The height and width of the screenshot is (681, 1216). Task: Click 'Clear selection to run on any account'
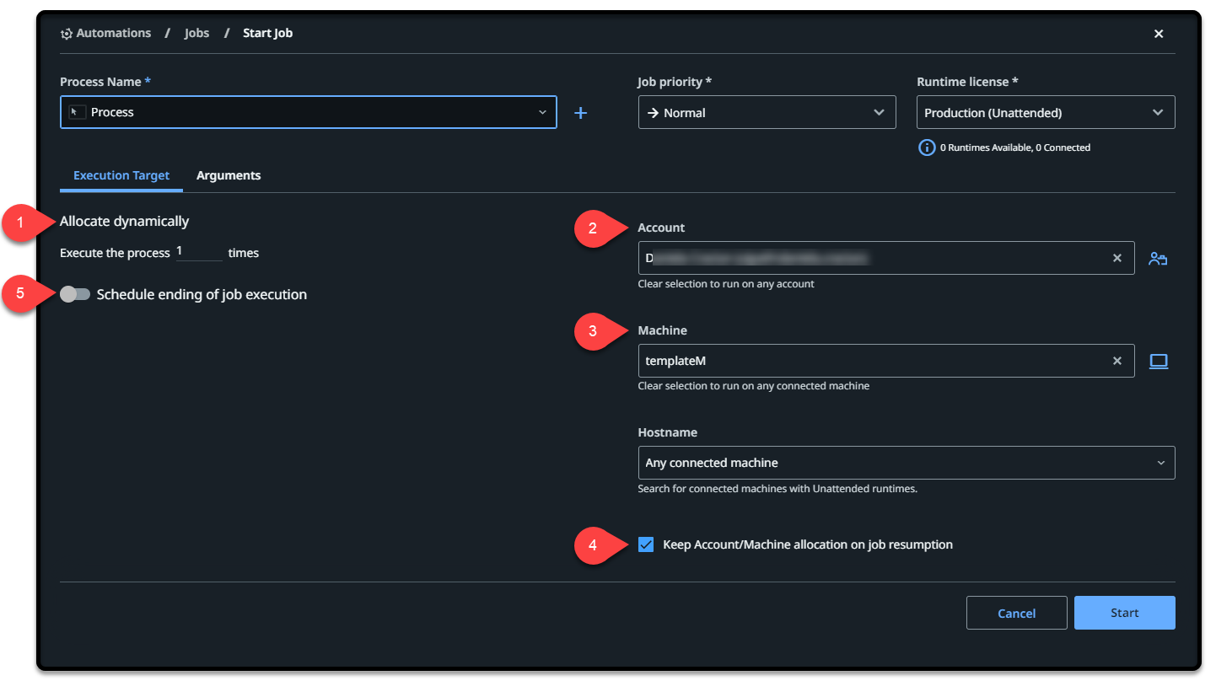[x=726, y=284]
